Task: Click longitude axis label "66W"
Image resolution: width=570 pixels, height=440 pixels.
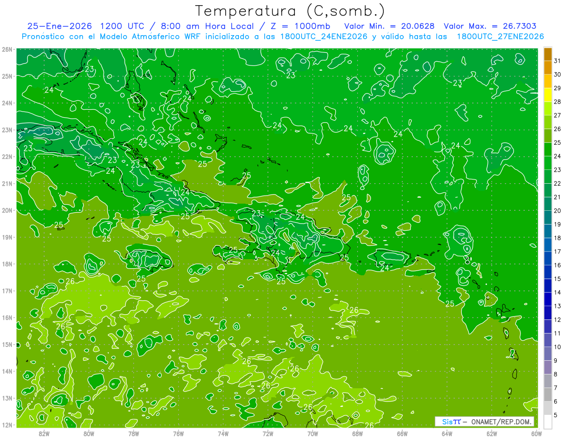Action: [402, 433]
